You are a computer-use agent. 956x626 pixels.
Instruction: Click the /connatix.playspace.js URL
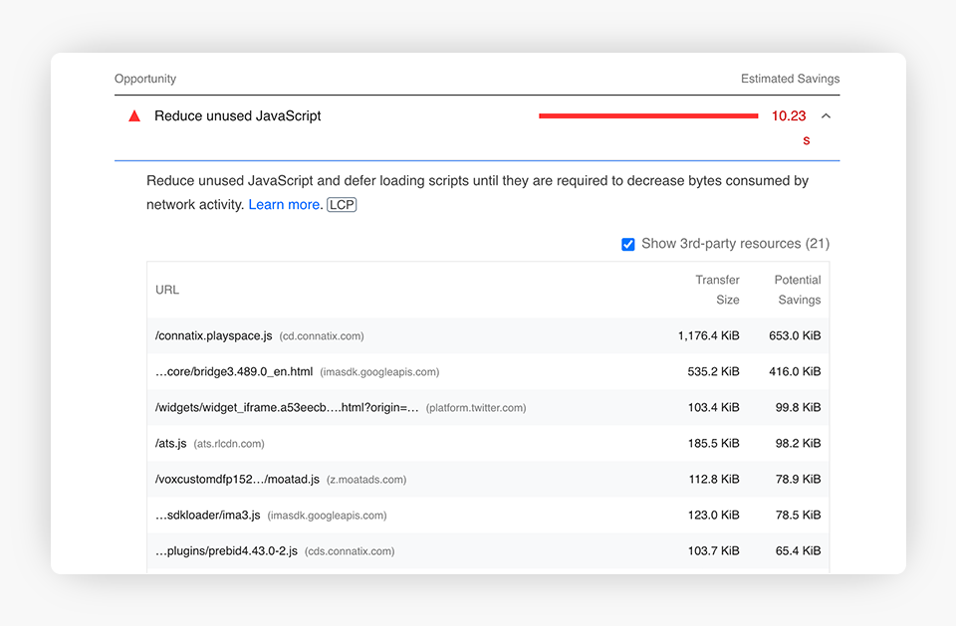[213, 336]
